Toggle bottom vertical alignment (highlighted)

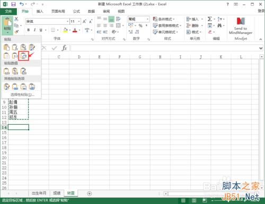pyautogui.click(x=111, y=19)
